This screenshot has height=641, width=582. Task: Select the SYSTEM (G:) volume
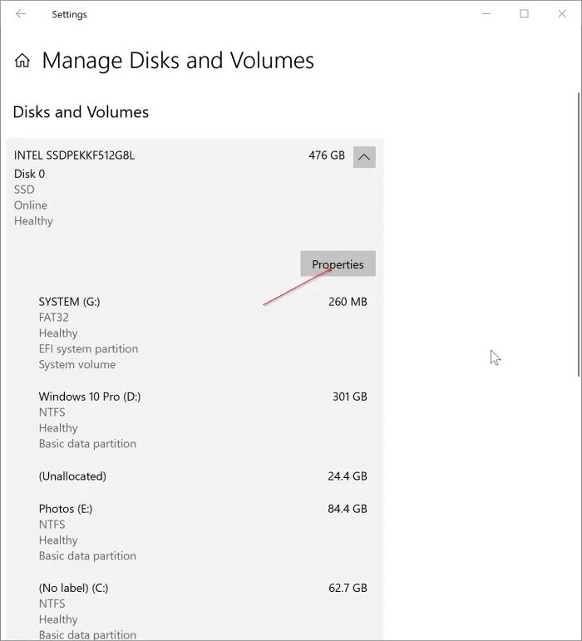click(x=203, y=333)
